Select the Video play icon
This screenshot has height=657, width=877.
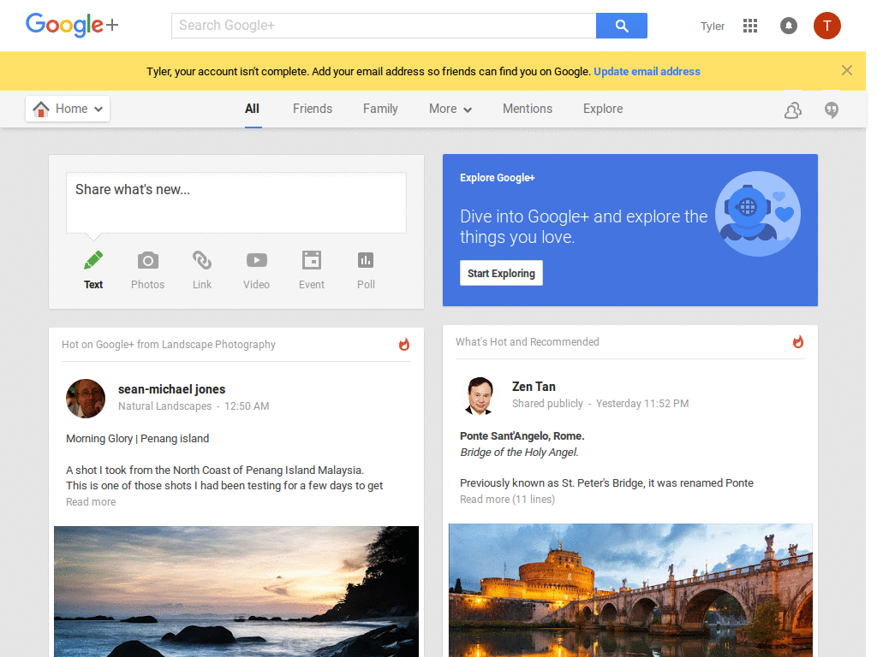click(257, 260)
